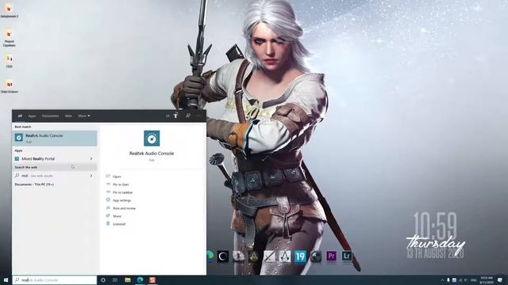Open Microsoft Edge from taskbar
The height and width of the screenshot is (285, 508).
(140, 280)
